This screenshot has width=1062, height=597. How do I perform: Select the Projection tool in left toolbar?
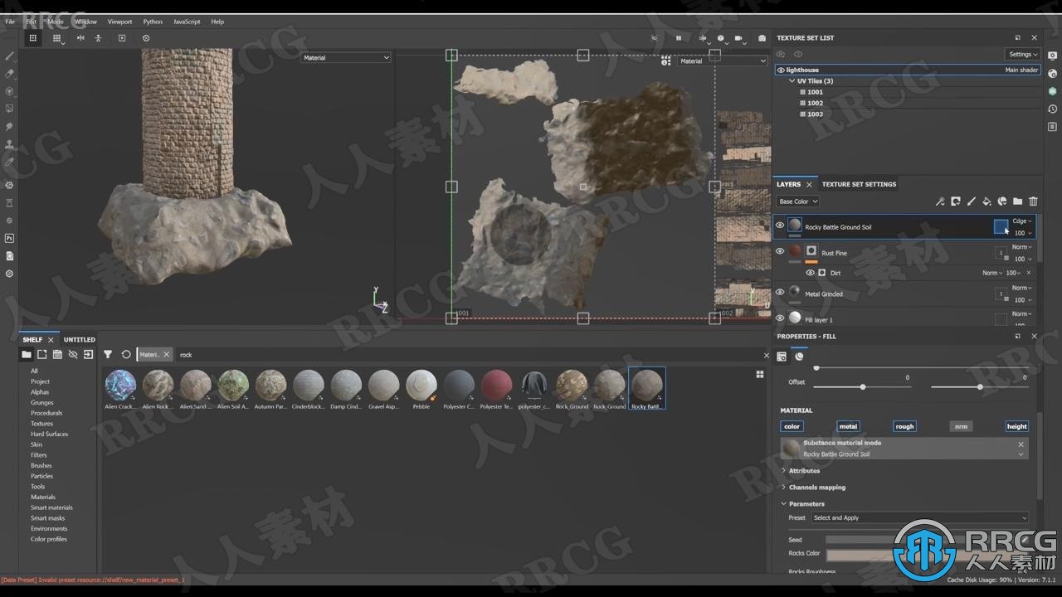click(x=10, y=91)
